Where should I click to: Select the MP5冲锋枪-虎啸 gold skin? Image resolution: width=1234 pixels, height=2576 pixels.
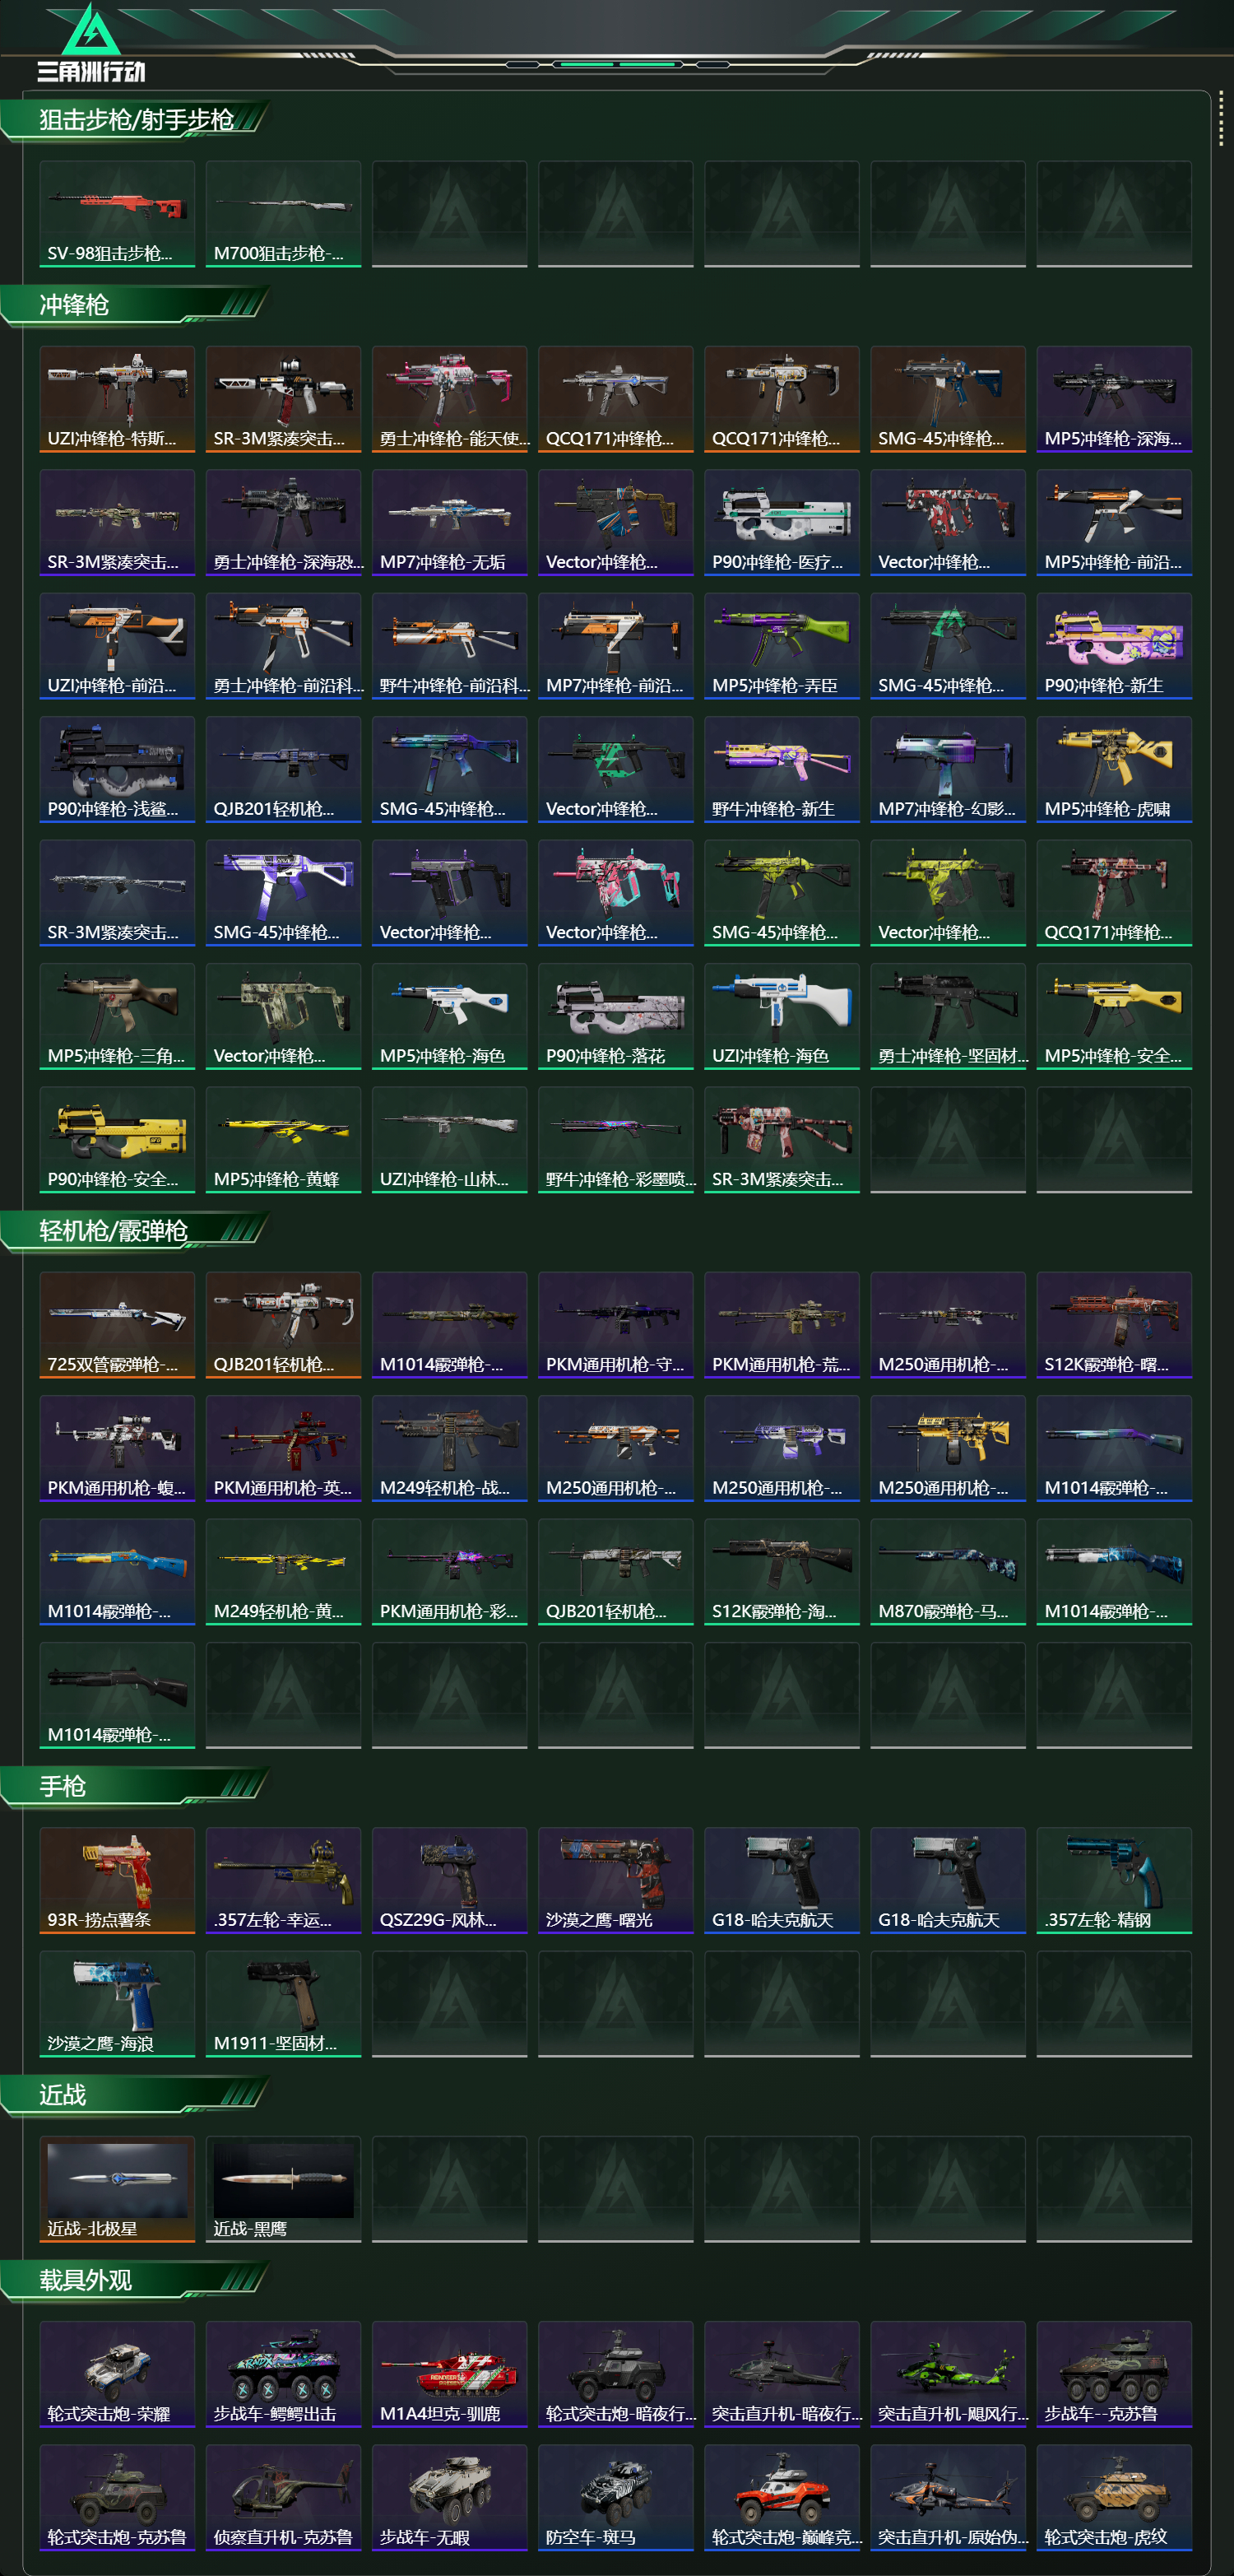[1114, 770]
